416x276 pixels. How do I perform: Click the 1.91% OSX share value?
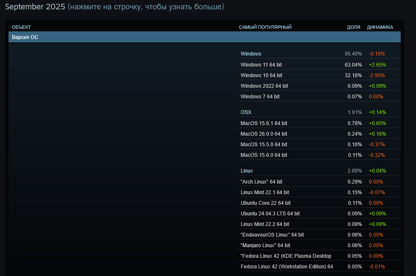(x=355, y=112)
